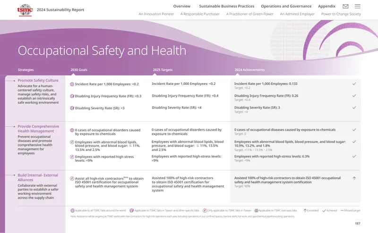Click checkmark for high-stress levels 6.3%

[354, 157]
